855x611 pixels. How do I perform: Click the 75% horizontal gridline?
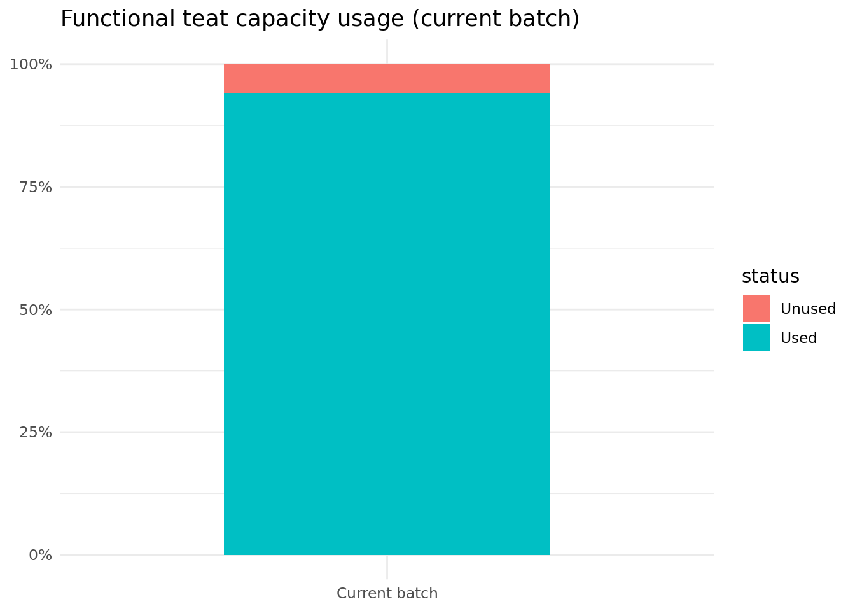tap(140, 186)
